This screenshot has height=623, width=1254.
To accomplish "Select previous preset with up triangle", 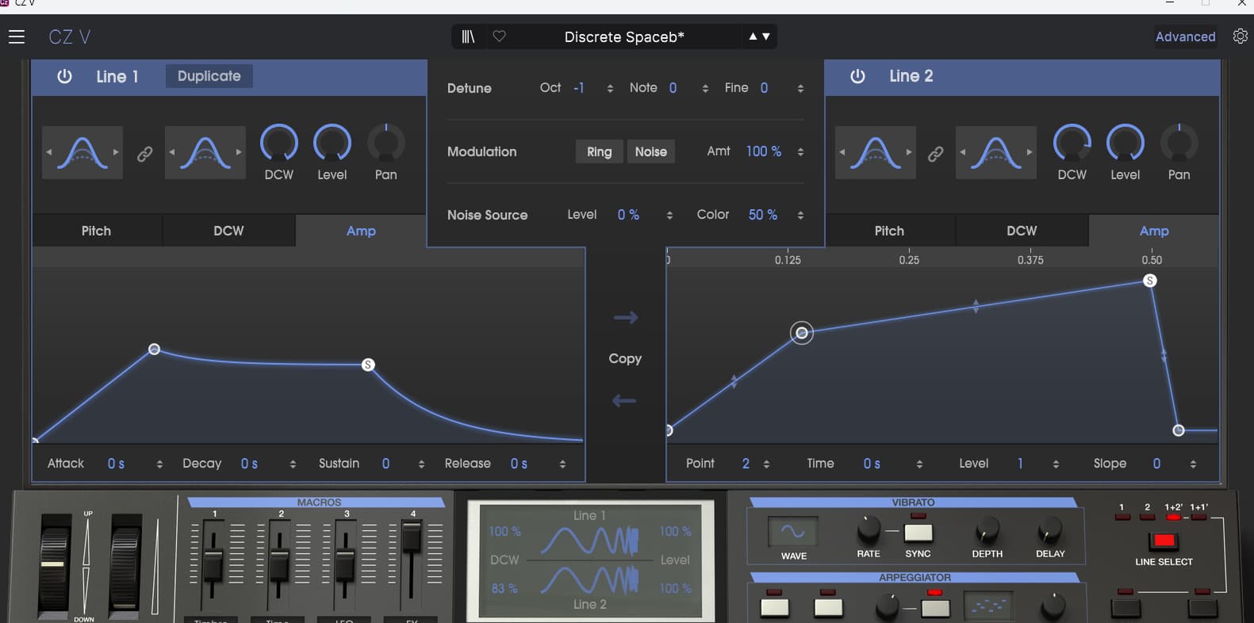I will coord(753,36).
